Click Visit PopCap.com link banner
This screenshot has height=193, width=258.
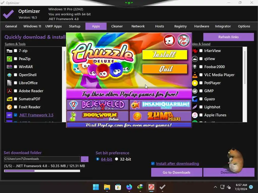click(x=129, y=125)
